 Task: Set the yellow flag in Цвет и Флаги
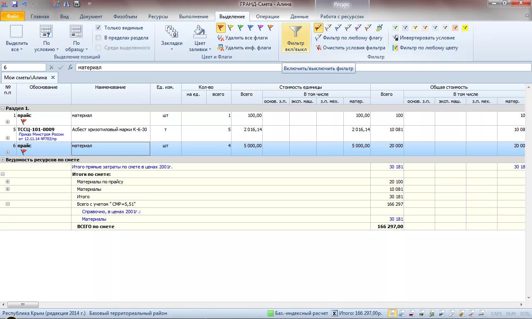(x=231, y=28)
